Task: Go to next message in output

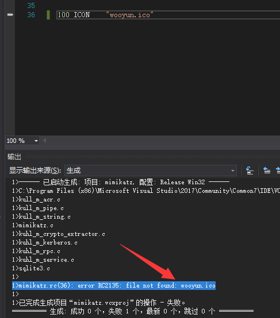Action: point(278,170)
